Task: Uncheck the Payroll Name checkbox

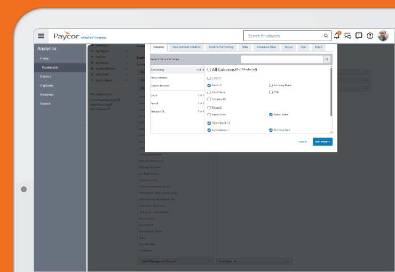Action: [271, 115]
